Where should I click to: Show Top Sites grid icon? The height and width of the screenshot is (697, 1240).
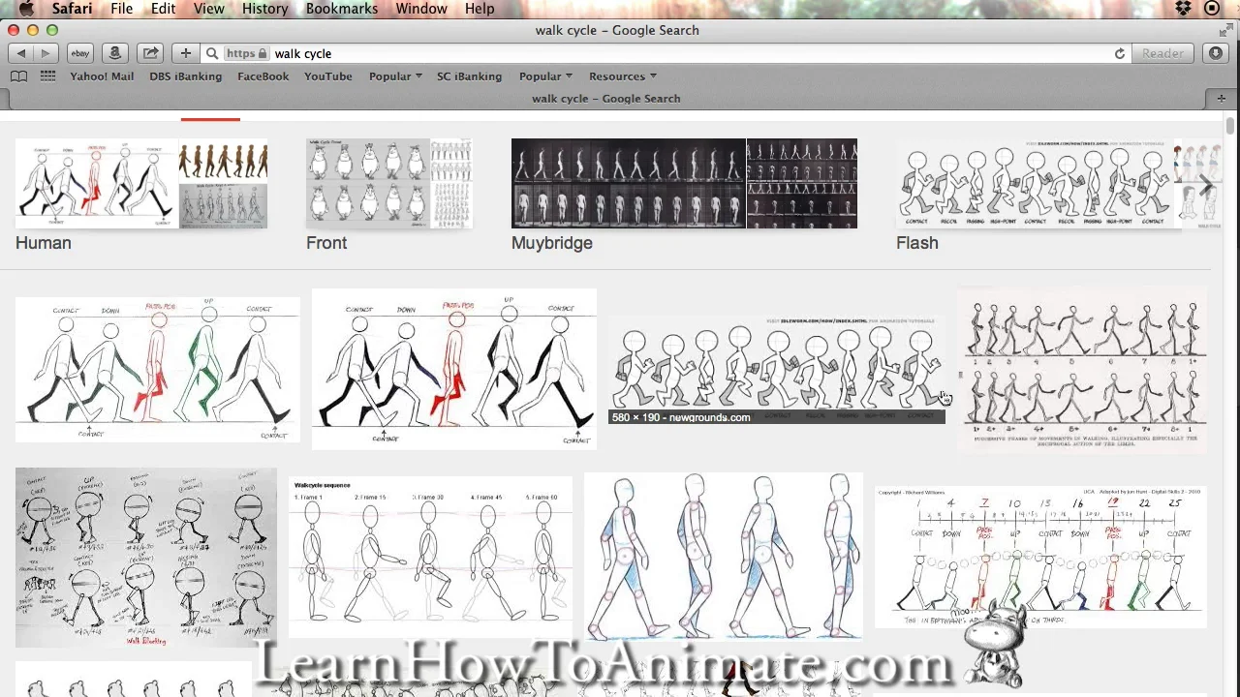pos(47,76)
